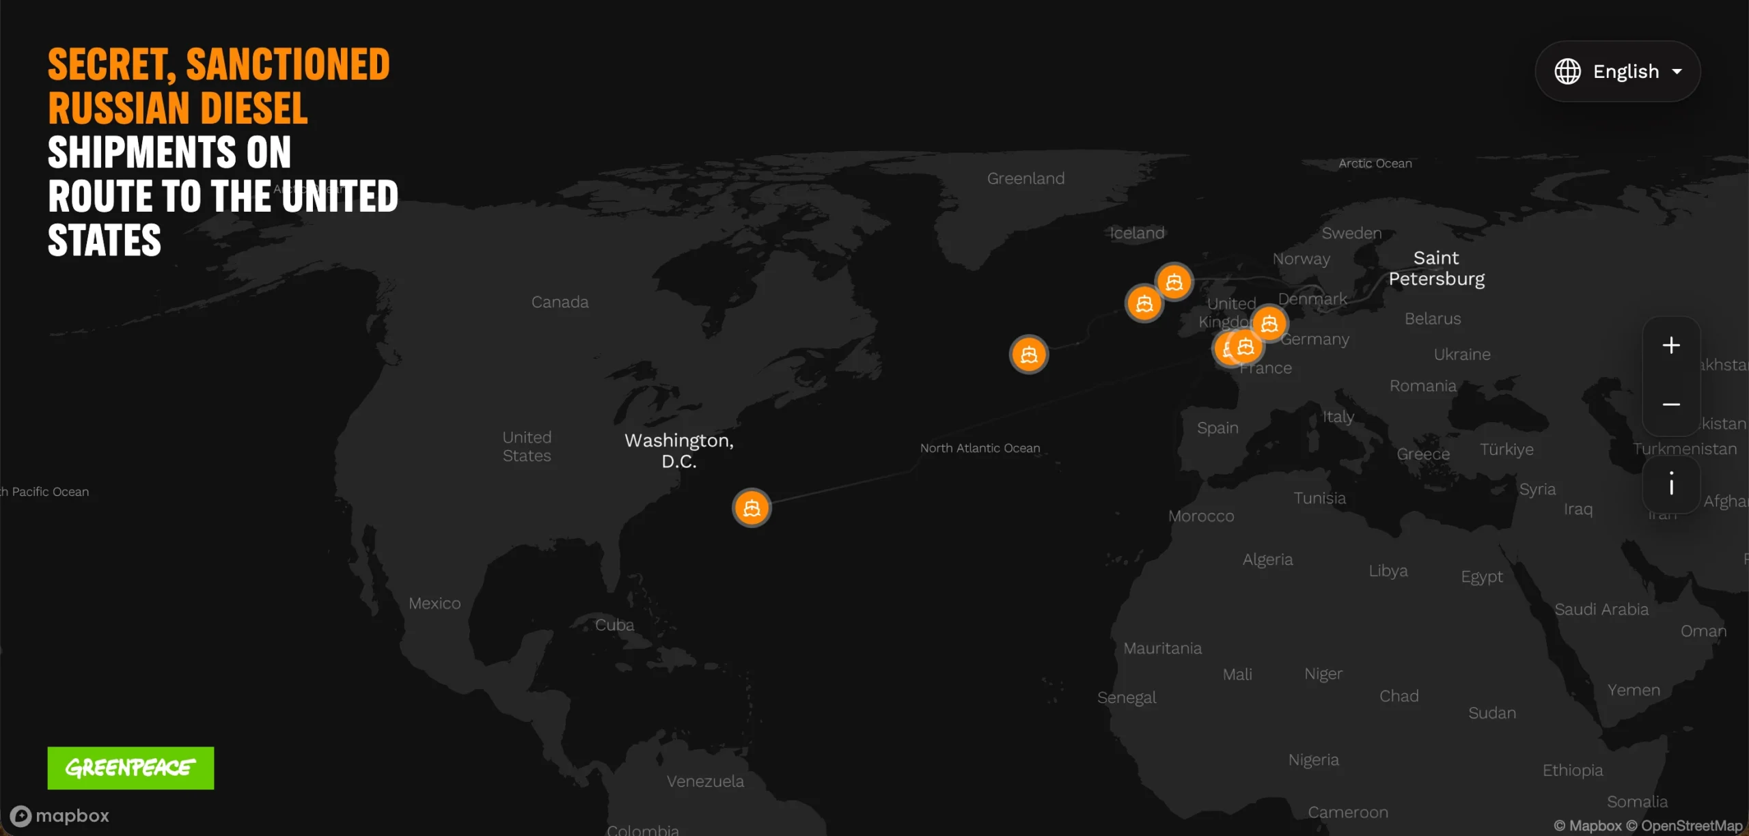Open the © OpenStreetMap attribution link

pyautogui.click(x=1684, y=826)
